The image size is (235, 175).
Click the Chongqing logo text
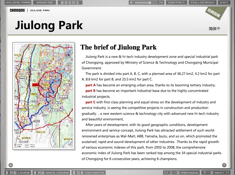(17, 10)
